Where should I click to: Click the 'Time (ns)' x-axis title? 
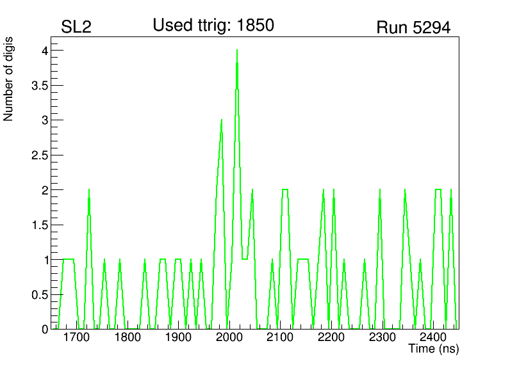coord(434,349)
